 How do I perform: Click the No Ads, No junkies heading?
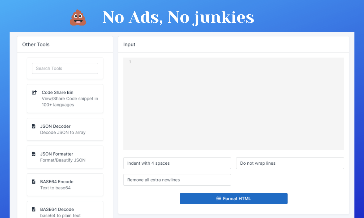tap(178, 17)
